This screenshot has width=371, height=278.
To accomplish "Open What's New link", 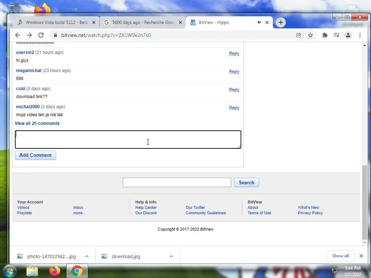I will (309, 207).
